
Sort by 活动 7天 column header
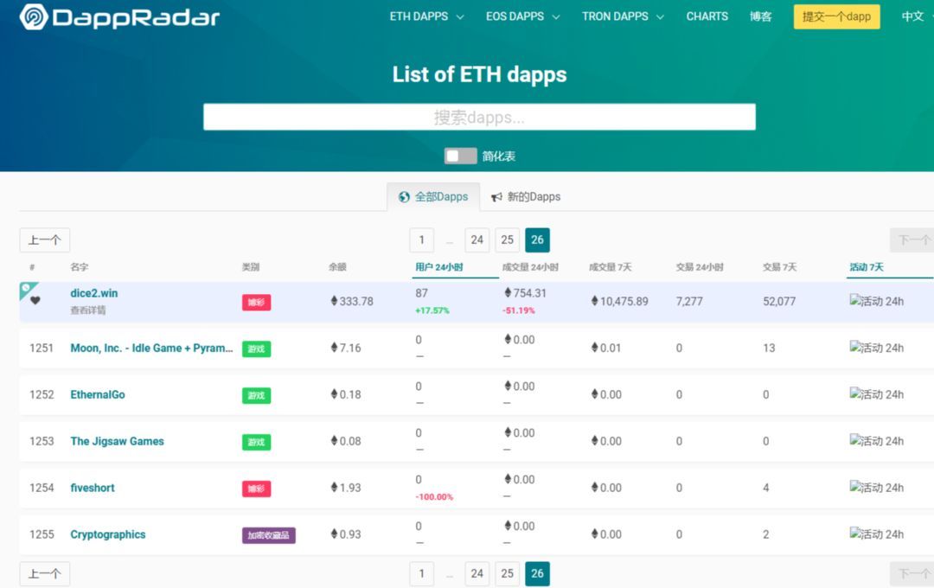[x=867, y=267]
